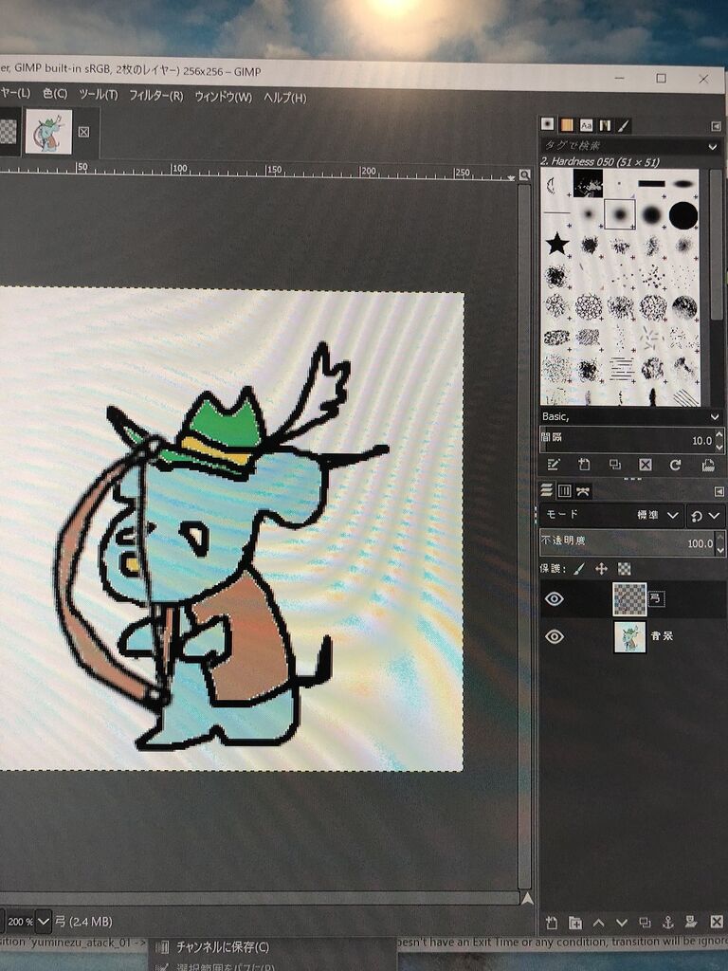Screen dimensions: 728x971
Task: Switch to the Channels tab
Action: pos(565,491)
